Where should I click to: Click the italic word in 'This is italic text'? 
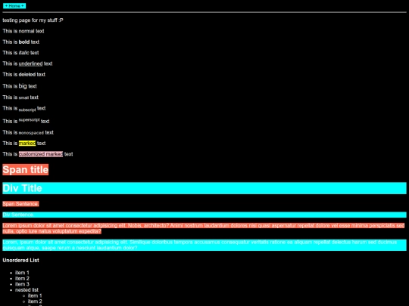click(x=23, y=53)
